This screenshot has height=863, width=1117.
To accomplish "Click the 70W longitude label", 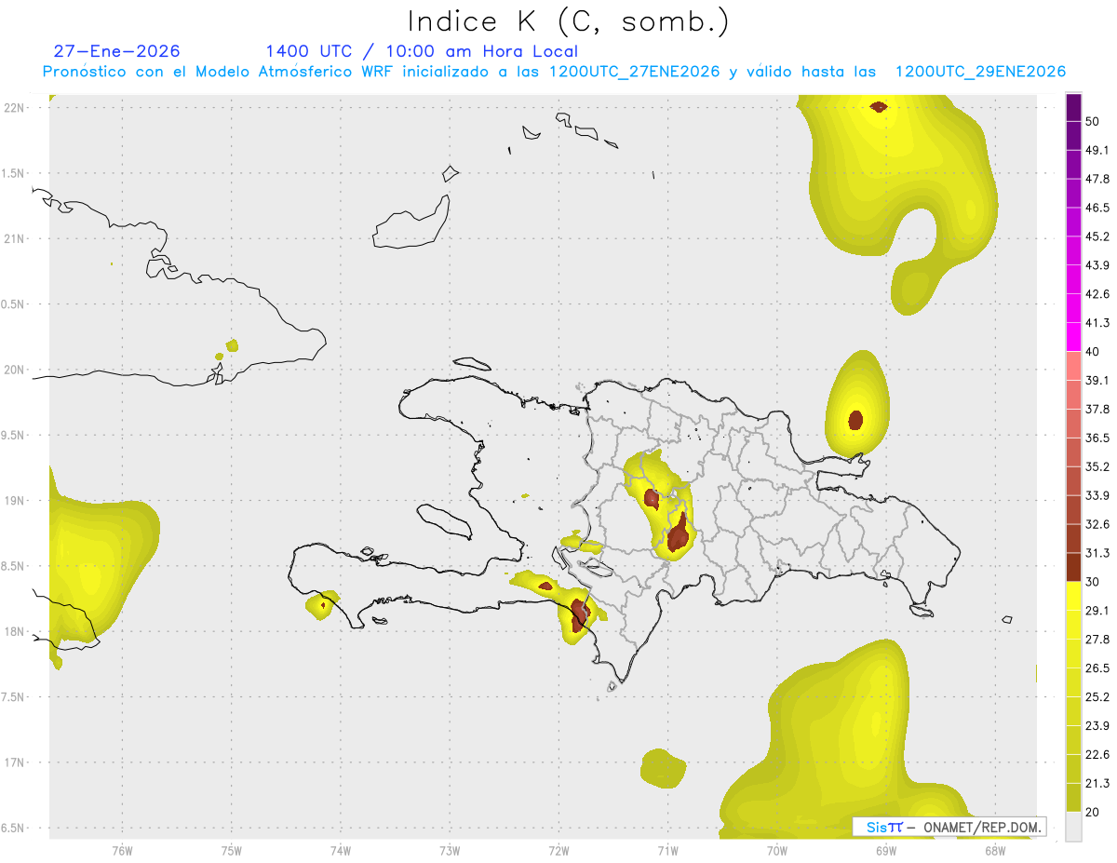I will click(777, 850).
